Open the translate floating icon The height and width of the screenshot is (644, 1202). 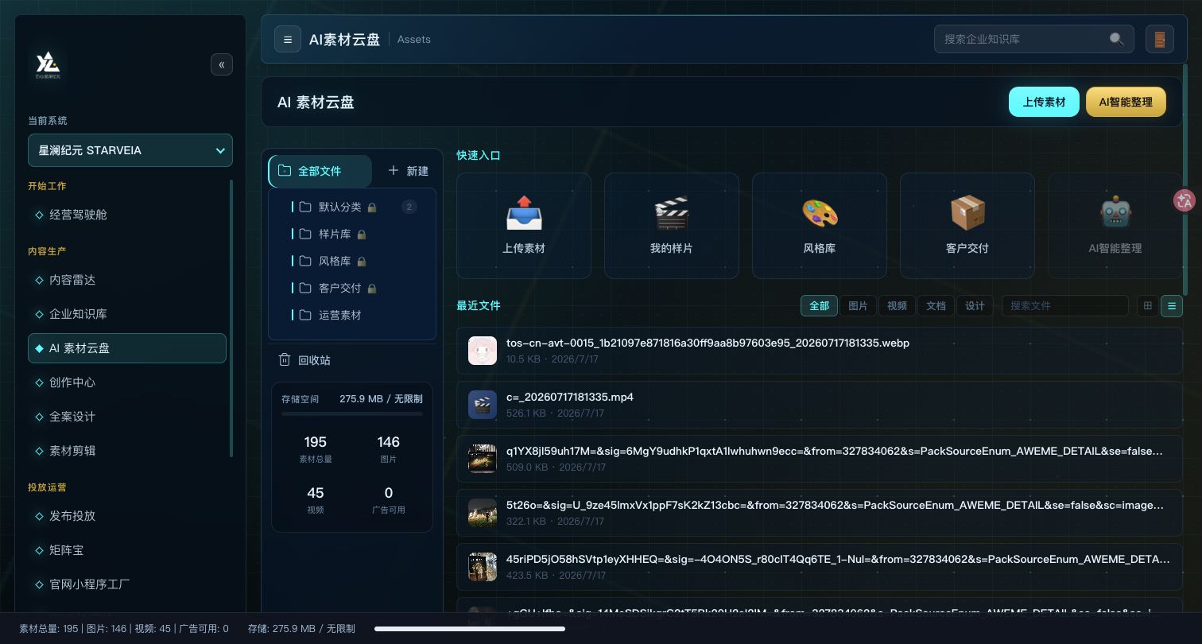coord(1185,200)
